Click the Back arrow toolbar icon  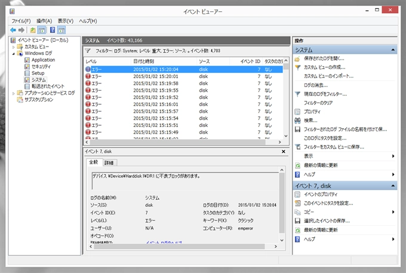click(x=13, y=30)
